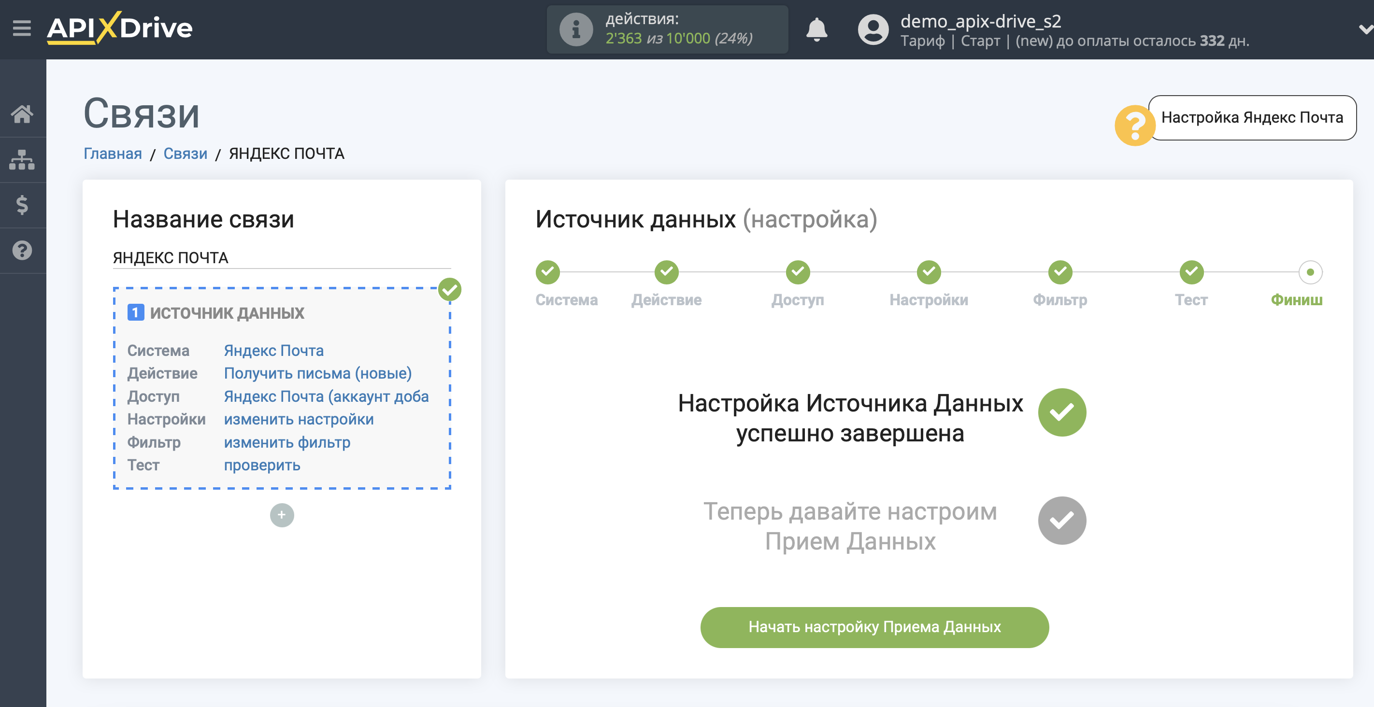Click the green check on data source block

point(450,289)
